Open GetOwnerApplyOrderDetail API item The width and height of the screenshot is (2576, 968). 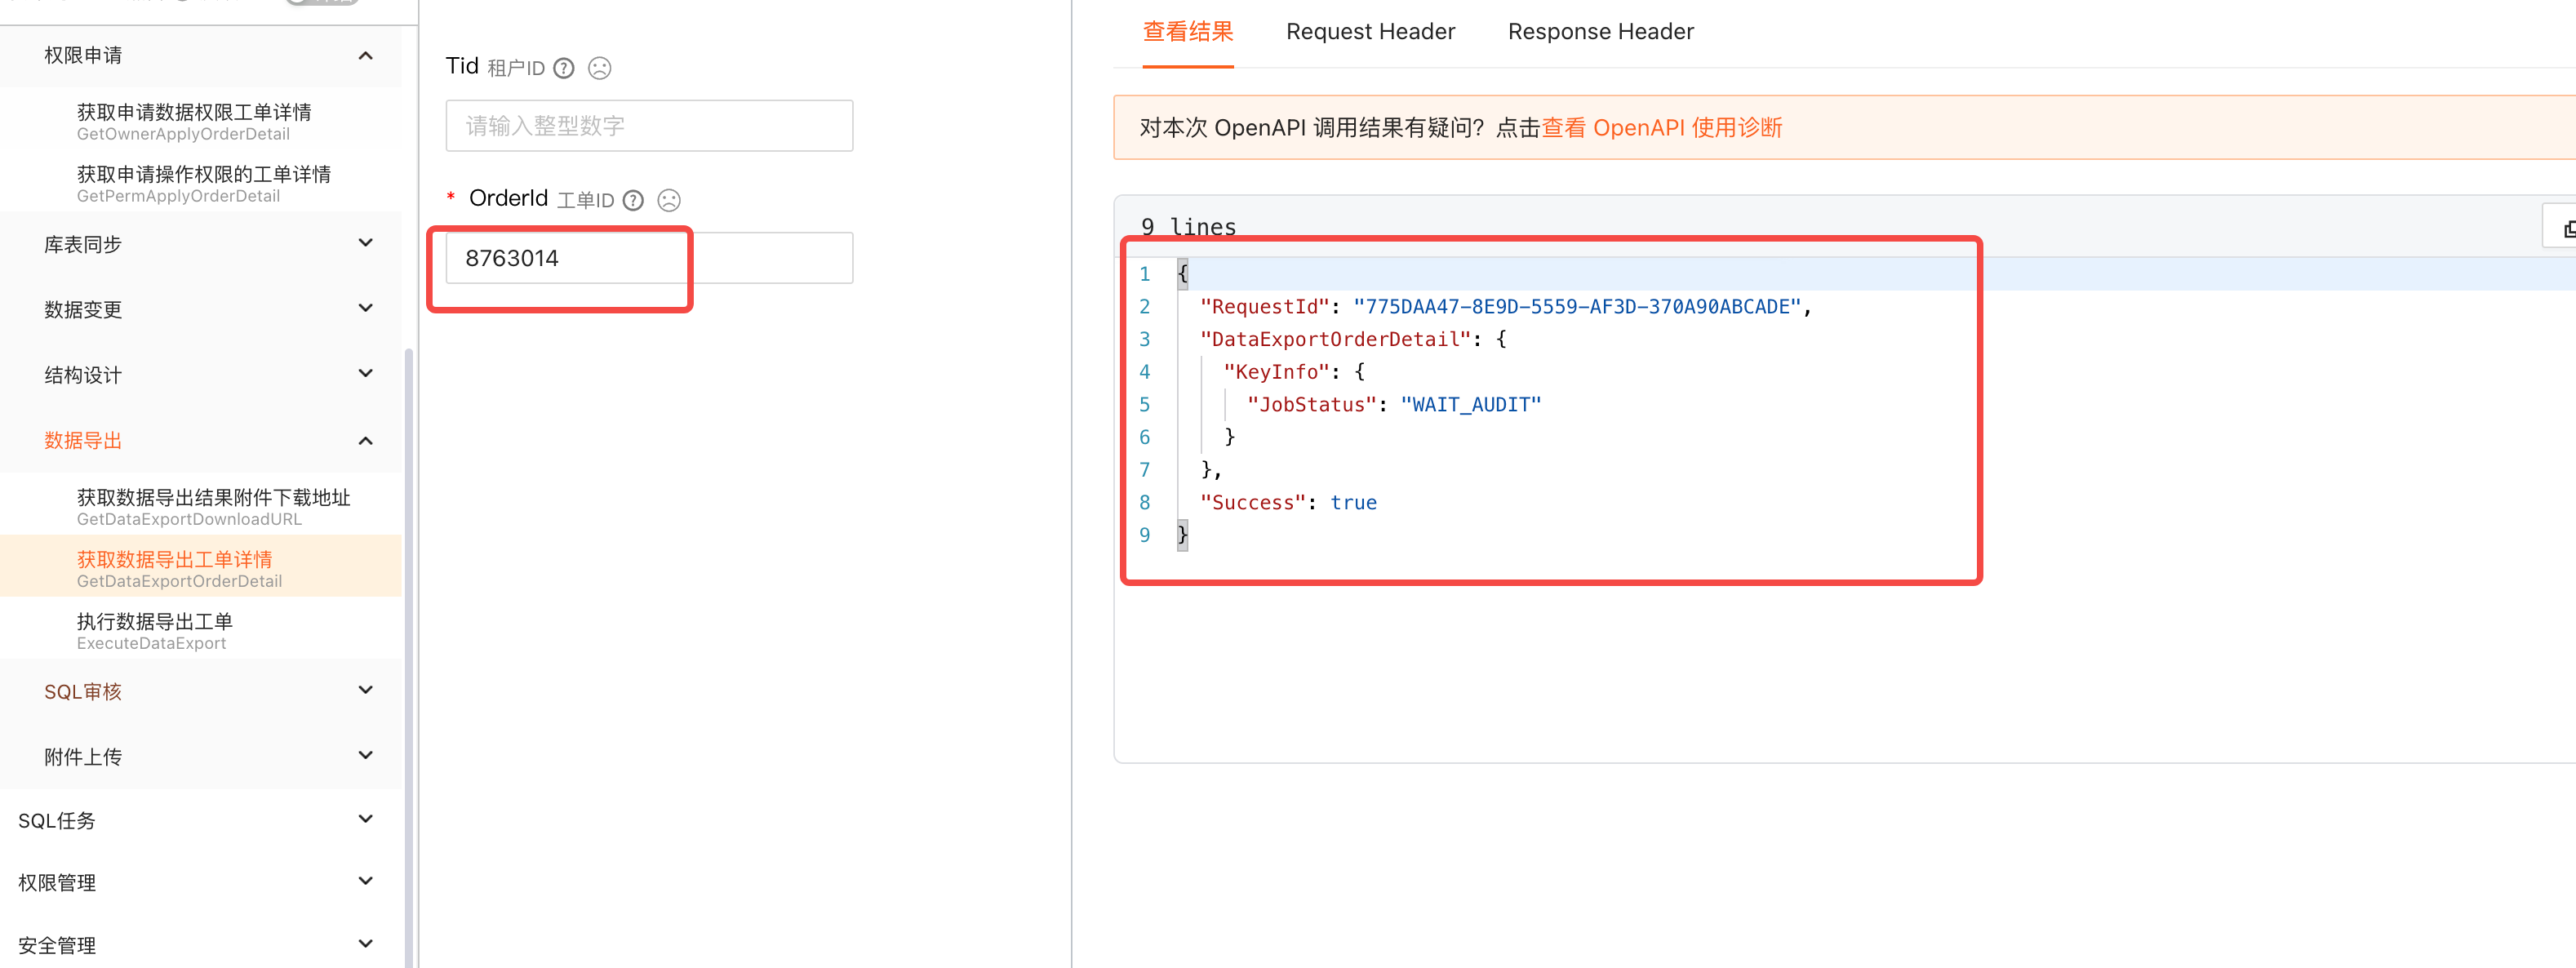tap(194, 121)
